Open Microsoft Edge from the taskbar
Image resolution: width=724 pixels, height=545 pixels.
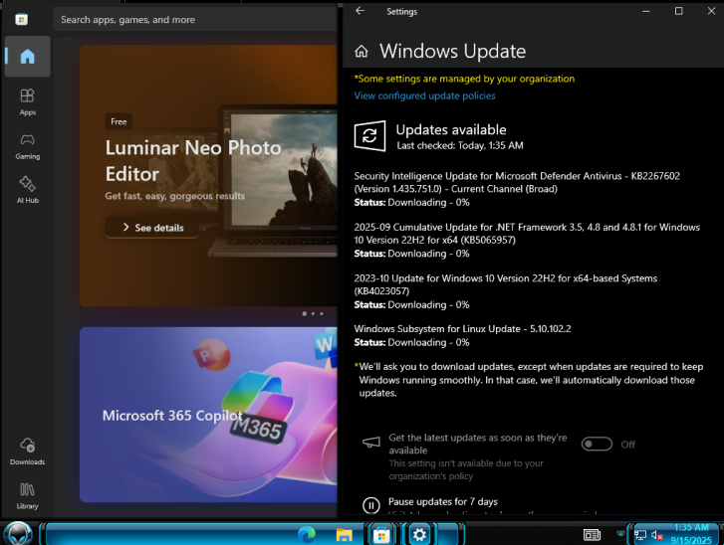(306, 534)
